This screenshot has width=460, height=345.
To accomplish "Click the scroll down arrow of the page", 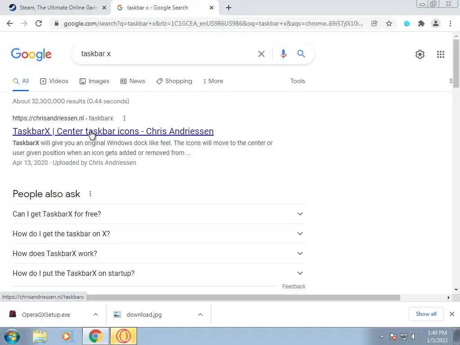I will tap(456, 290).
